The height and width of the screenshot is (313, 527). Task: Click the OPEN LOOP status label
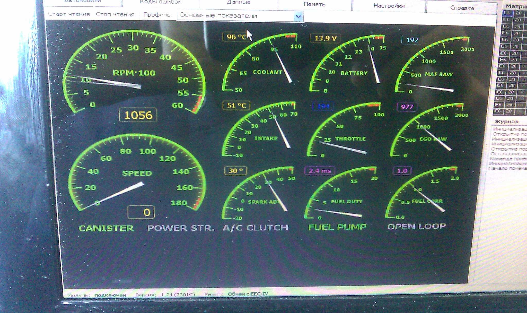[416, 227]
